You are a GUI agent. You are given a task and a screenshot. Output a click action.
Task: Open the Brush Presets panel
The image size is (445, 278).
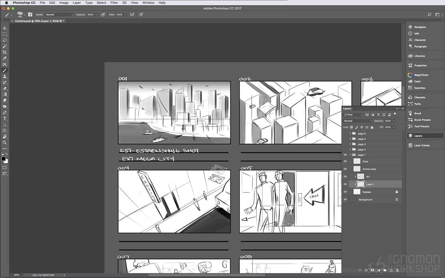pyautogui.click(x=423, y=120)
